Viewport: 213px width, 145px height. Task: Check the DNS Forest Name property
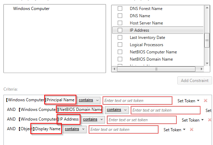(x=120, y=8)
